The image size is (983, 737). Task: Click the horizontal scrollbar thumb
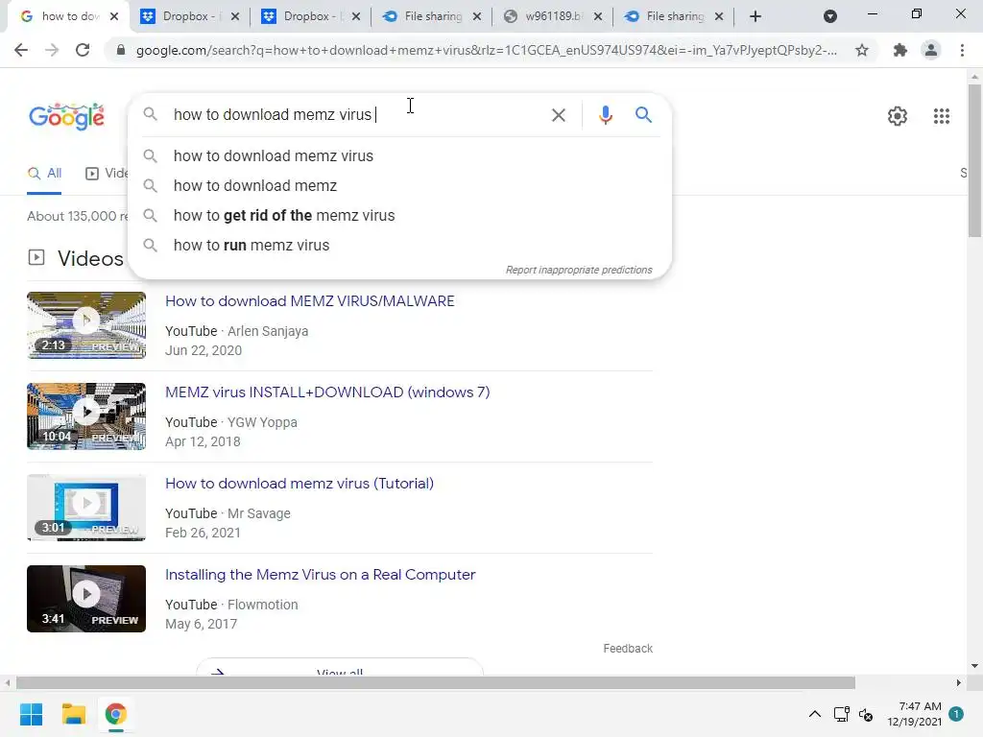(436, 682)
